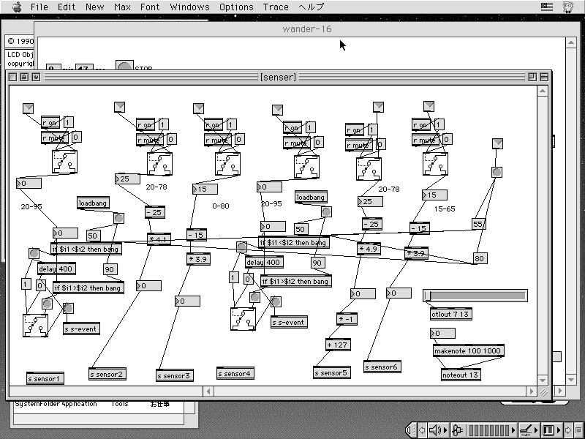Click the message box containing 80

[480, 258]
